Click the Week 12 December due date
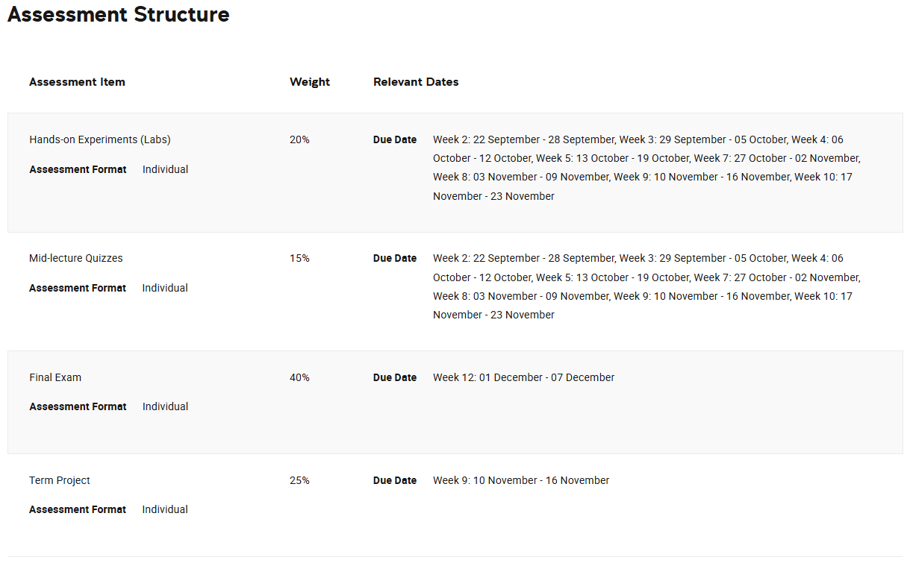Screen dimensions: 913x569 523,377
